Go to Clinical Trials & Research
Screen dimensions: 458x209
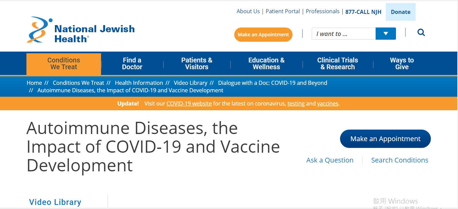pos(337,63)
